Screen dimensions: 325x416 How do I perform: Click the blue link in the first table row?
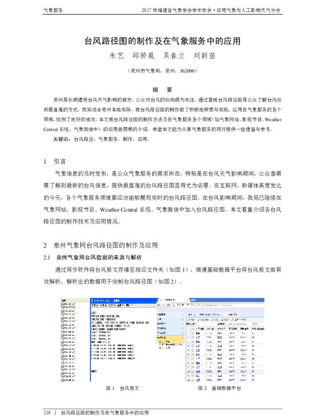pos(198,334)
